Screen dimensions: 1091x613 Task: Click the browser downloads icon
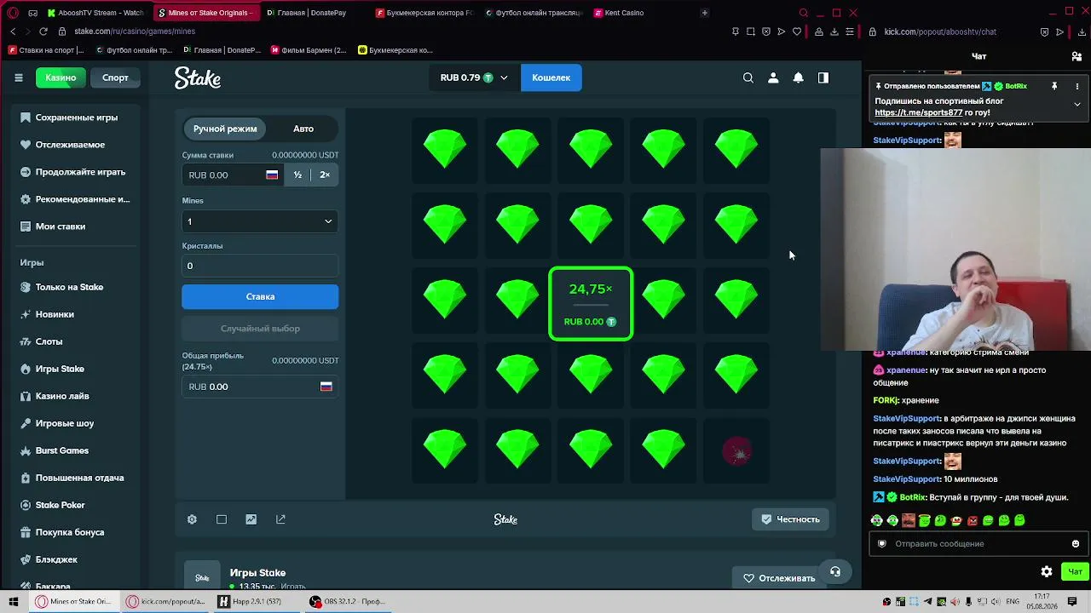(x=834, y=32)
